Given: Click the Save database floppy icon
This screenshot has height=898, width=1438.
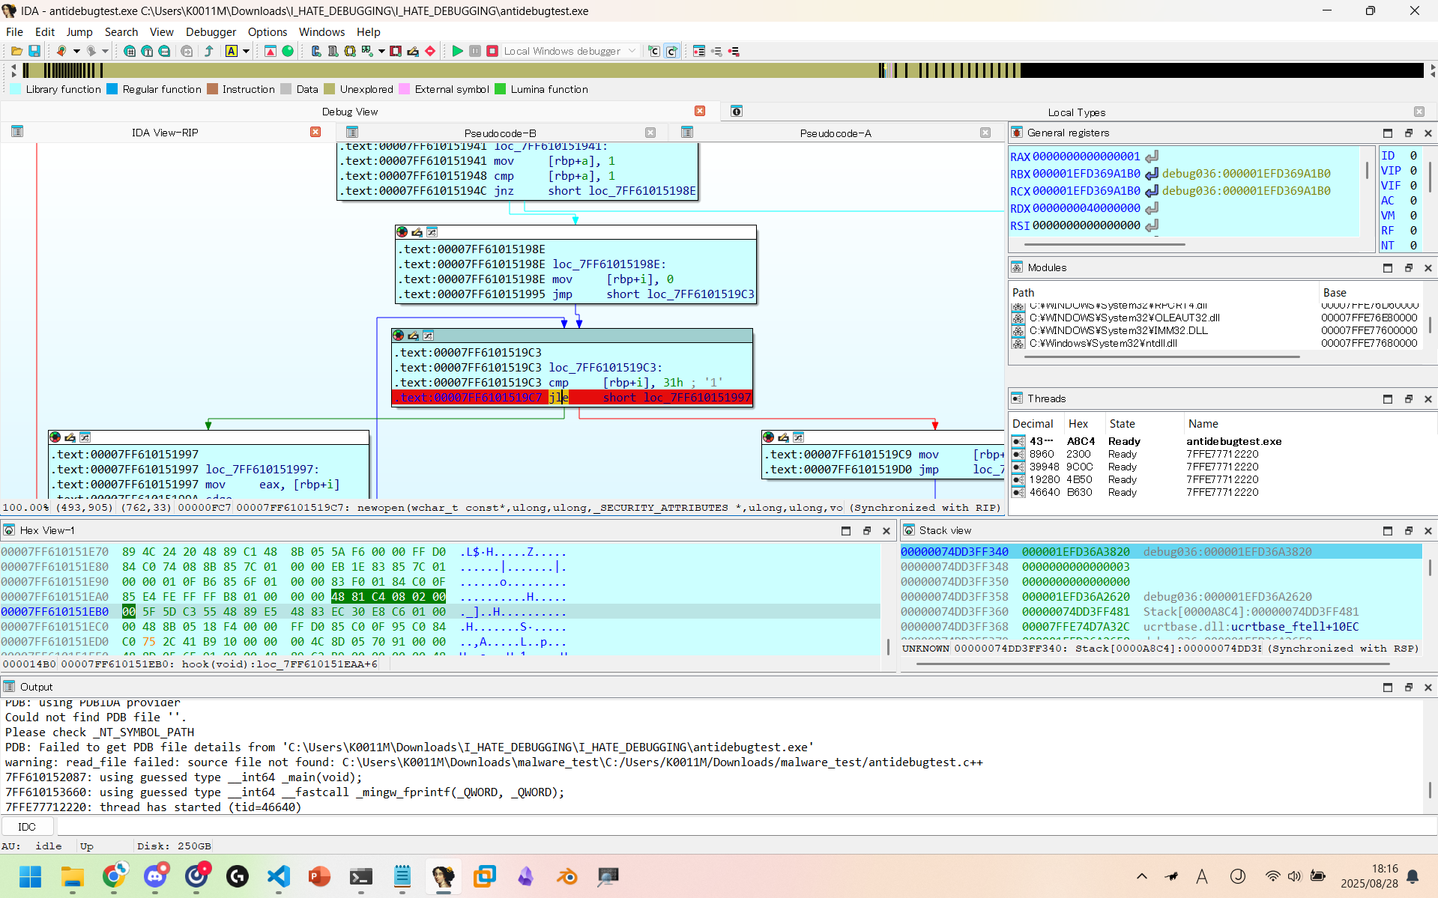Looking at the screenshot, I should pyautogui.click(x=34, y=51).
